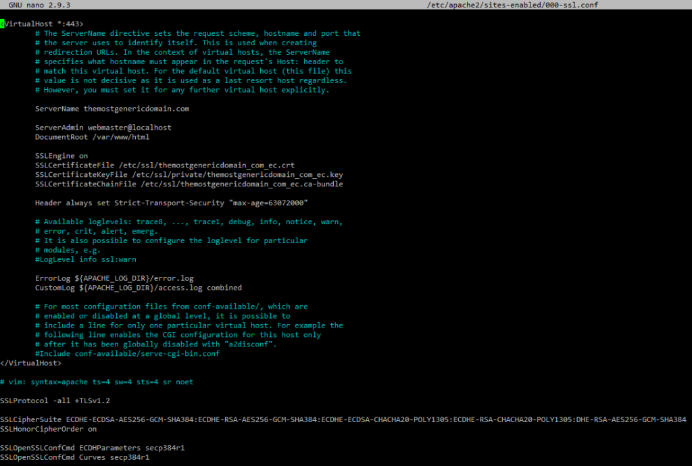
Task: Click the comment "# For most configuration files"
Action: [x=171, y=307]
